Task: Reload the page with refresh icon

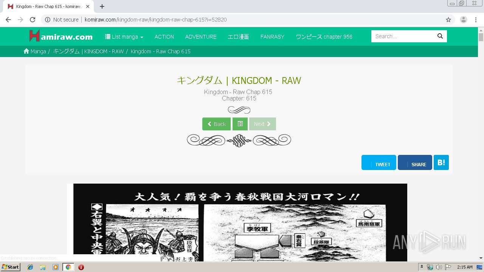Action: 33,20
